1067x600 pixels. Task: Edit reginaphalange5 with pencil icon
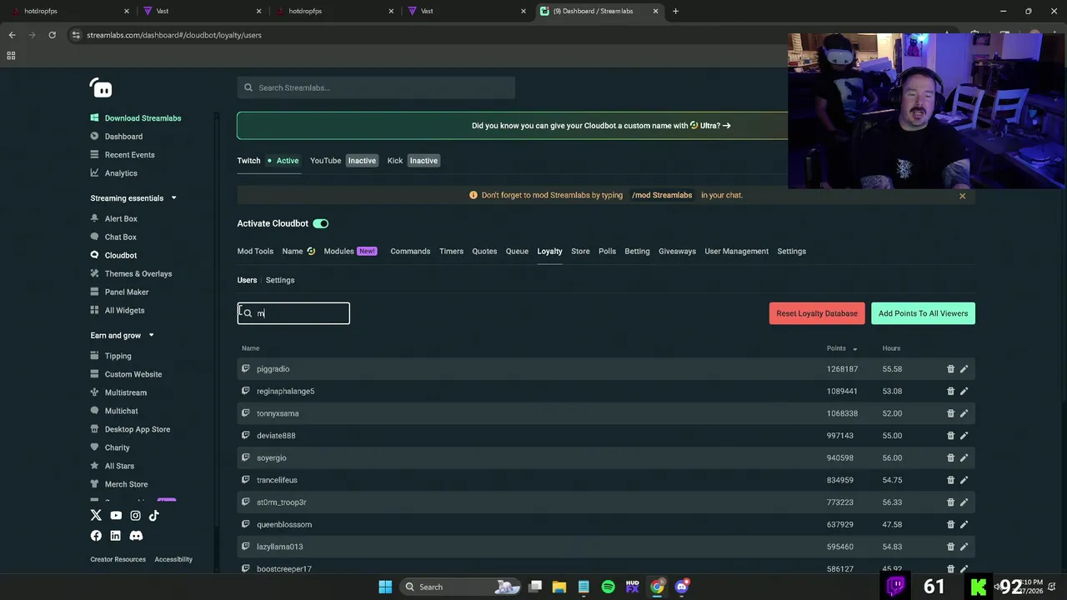964,391
